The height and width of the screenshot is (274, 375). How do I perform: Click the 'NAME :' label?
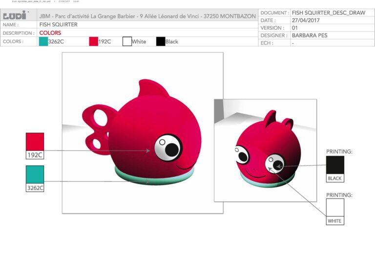coord(11,24)
